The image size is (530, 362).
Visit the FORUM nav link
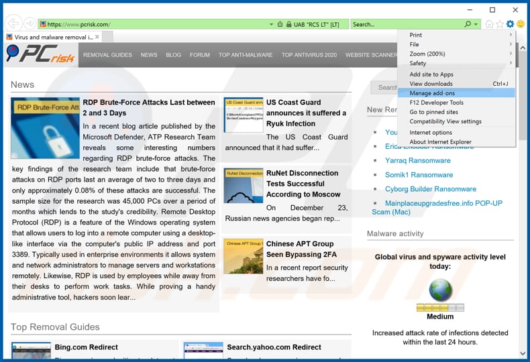200,55
